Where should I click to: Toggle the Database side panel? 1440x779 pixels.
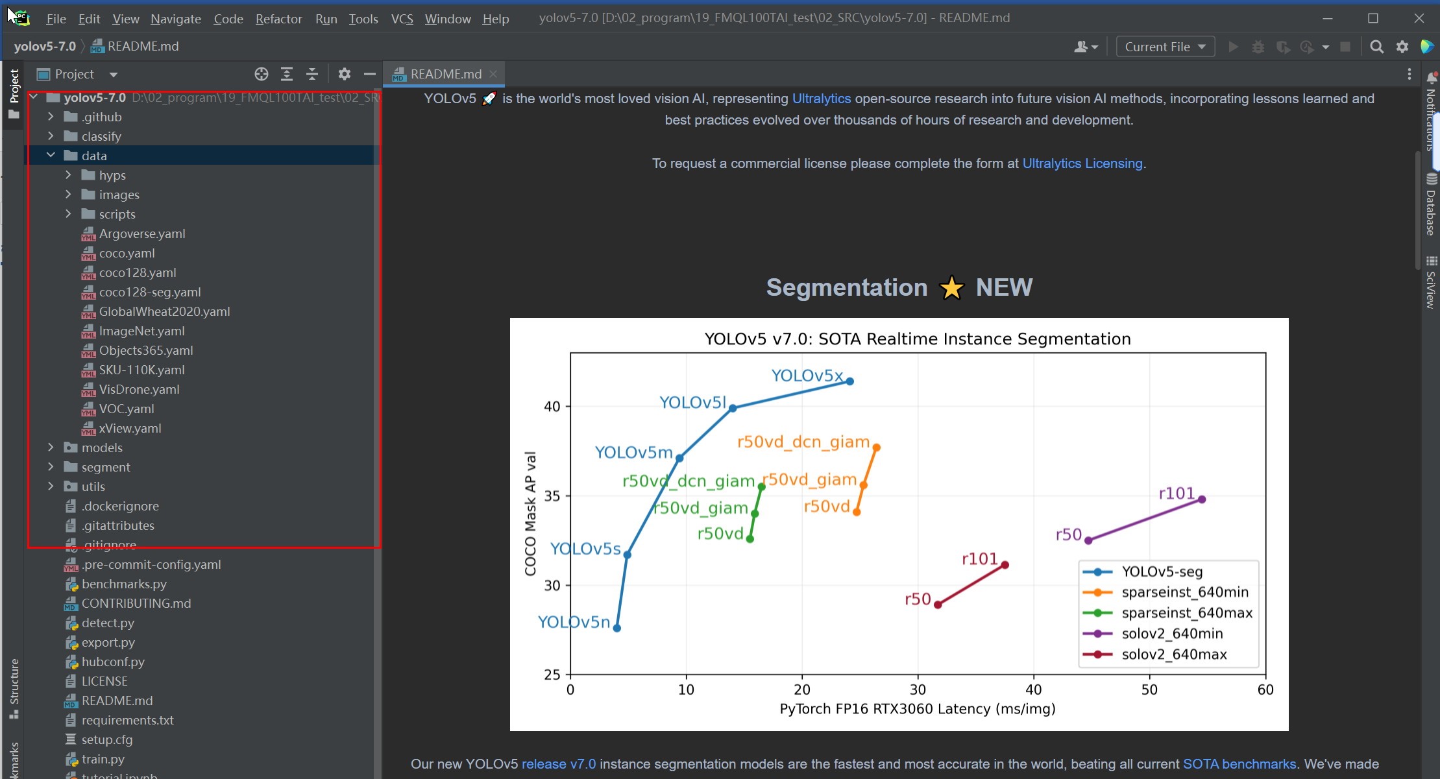[1431, 206]
